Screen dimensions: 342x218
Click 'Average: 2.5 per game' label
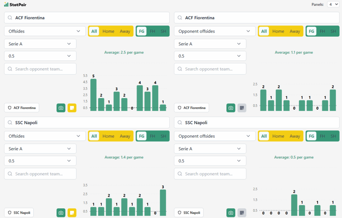click(x=124, y=52)
